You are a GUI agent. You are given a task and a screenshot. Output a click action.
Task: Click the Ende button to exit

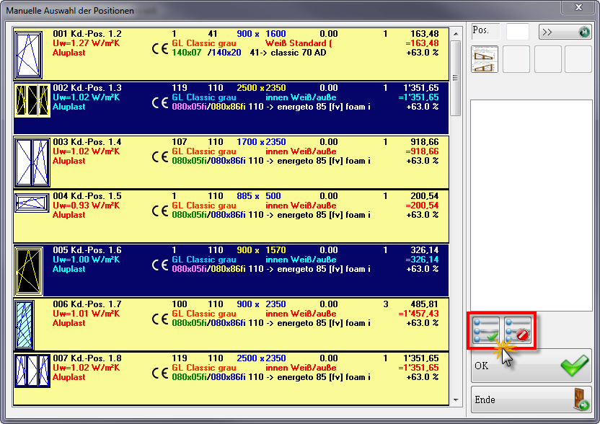(x=531, y=399)
